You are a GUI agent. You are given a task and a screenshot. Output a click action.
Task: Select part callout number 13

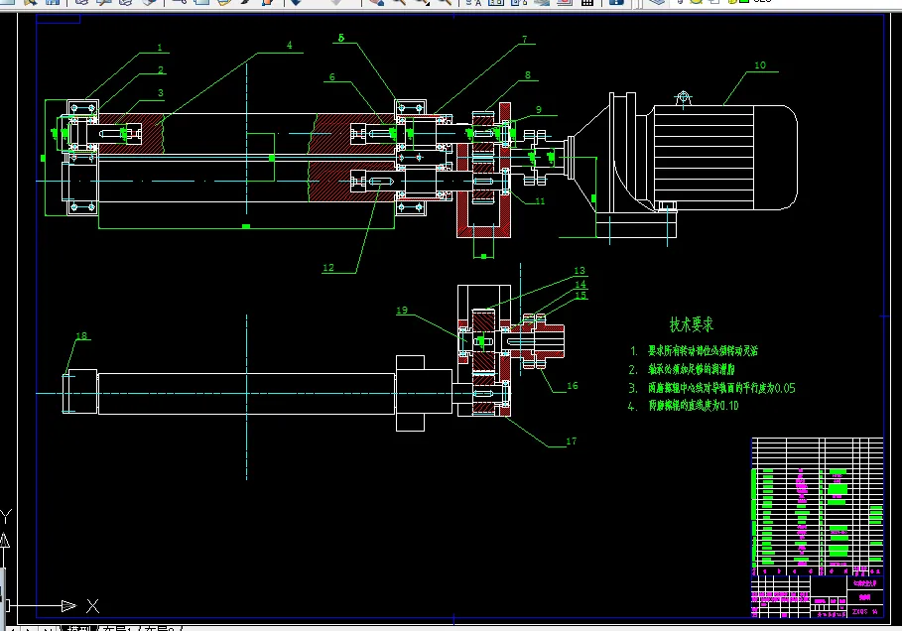pyautogui.click(x=580, y=270)
